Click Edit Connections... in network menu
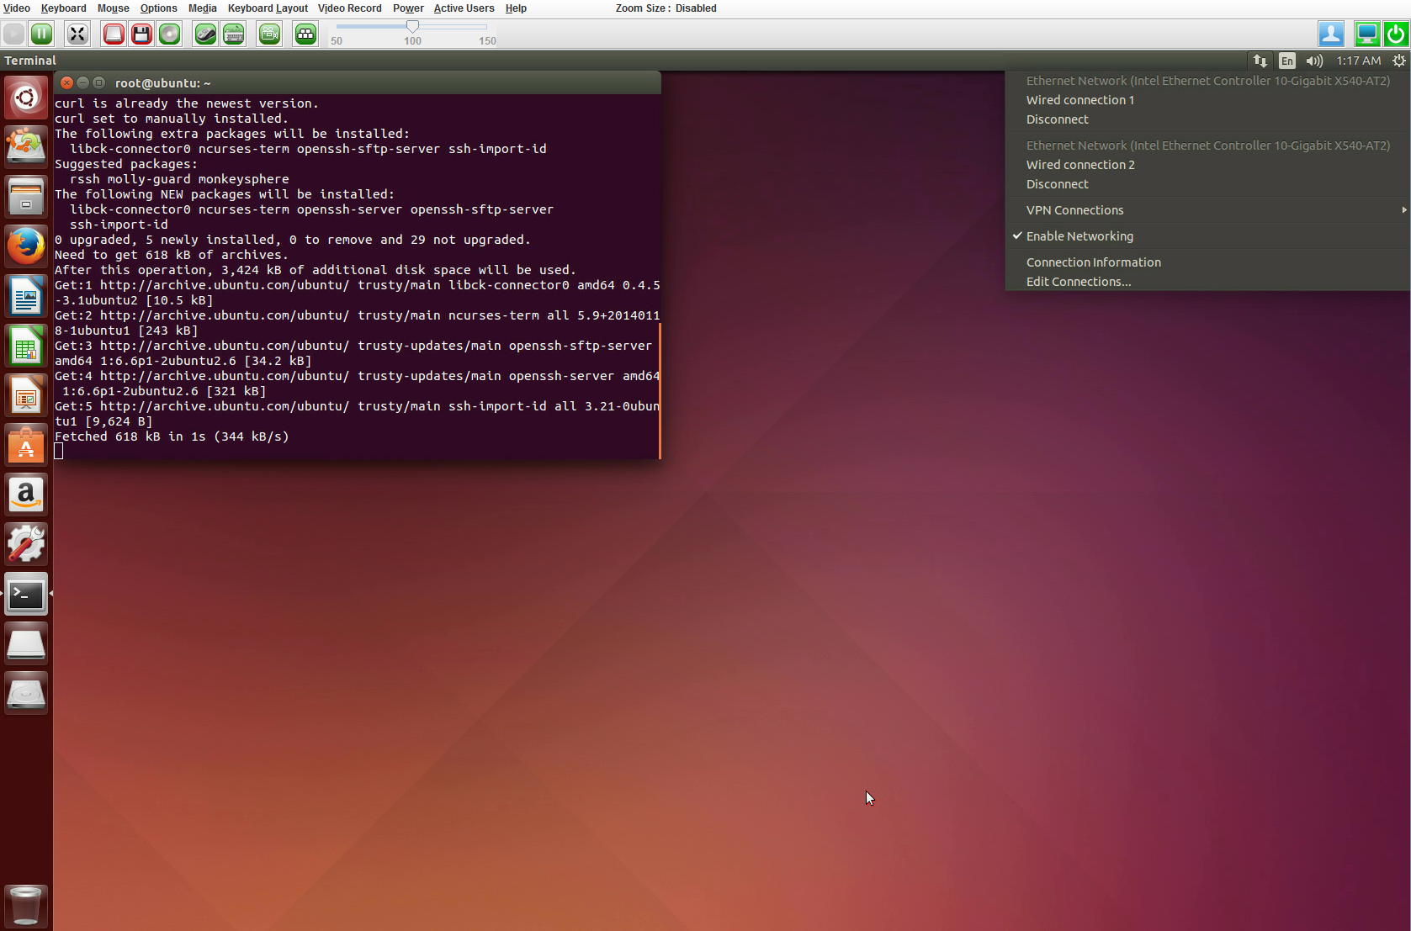The image size is (1411, 931). coord(1078,282)
